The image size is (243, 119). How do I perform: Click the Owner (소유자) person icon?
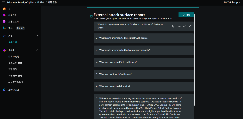tap(4, 50)
